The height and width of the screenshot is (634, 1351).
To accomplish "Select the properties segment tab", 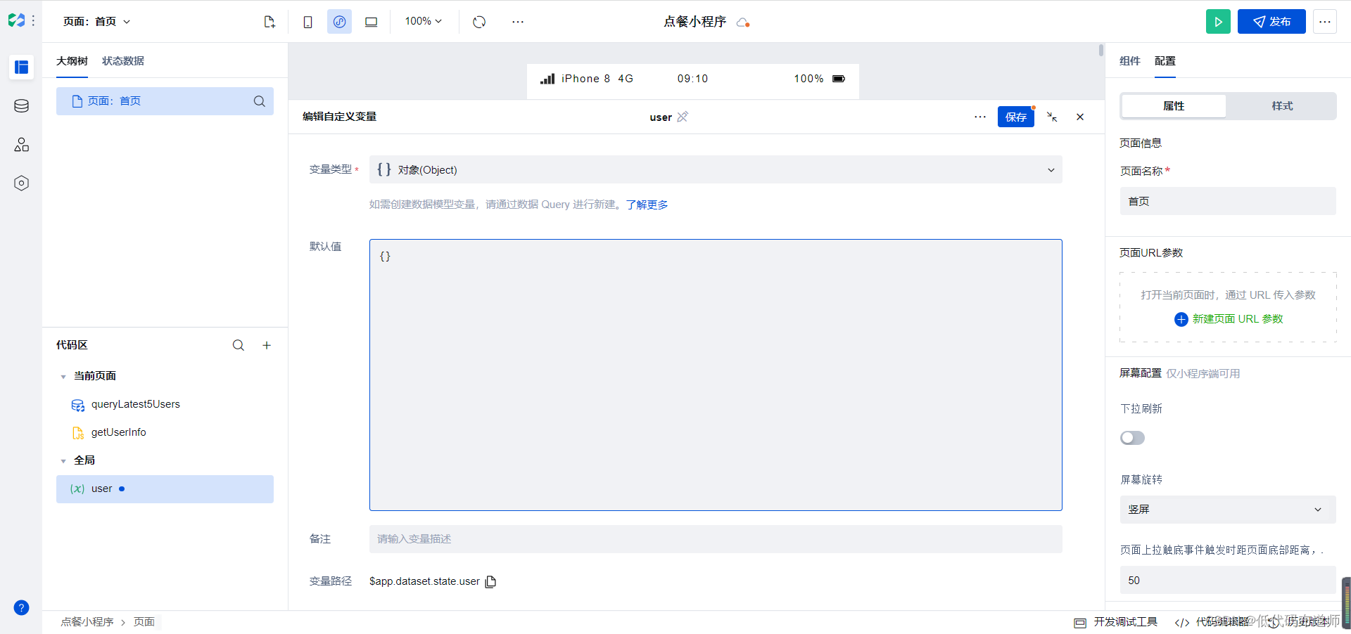I will 1174,106.
